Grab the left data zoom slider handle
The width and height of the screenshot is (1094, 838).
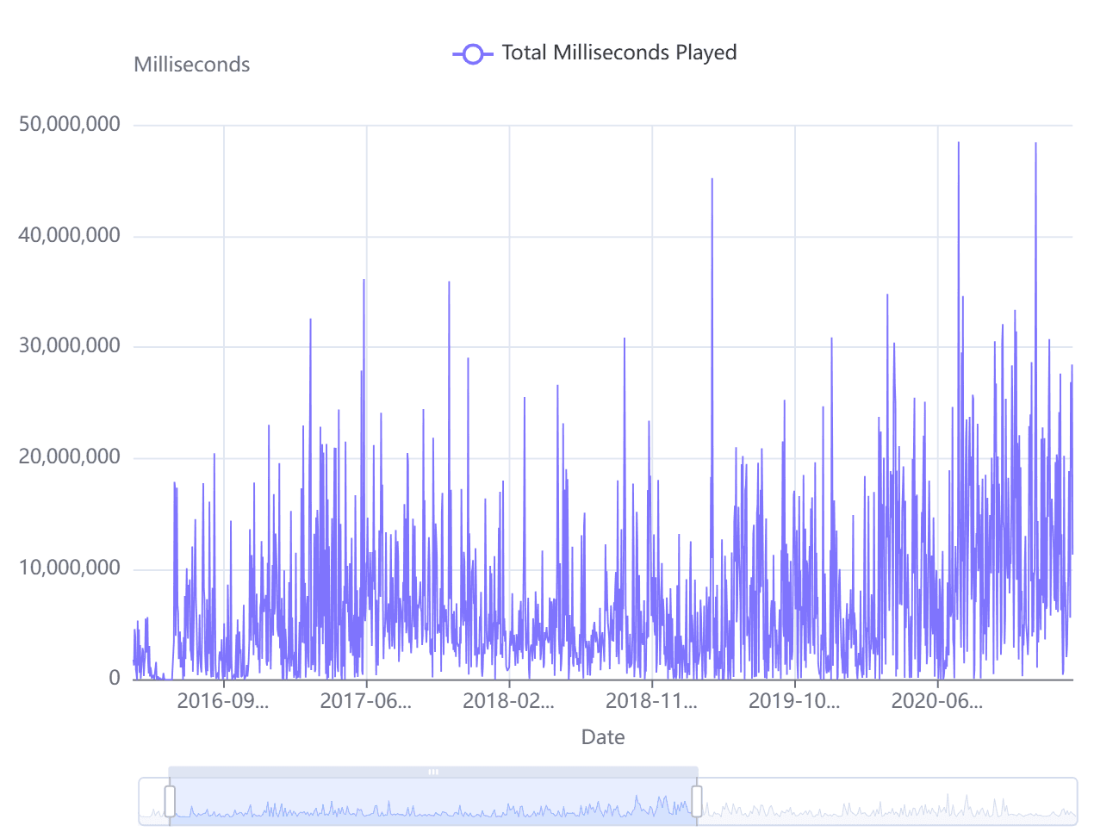click(x=170, y=801)
